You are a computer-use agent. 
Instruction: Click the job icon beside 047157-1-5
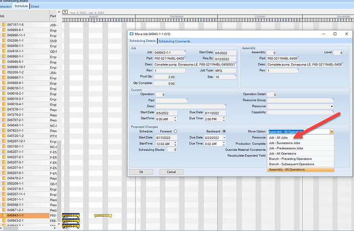pyautogui.click(x=4, y=25)
